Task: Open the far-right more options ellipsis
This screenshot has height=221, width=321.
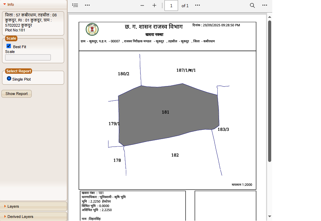Action: (265, 5)
